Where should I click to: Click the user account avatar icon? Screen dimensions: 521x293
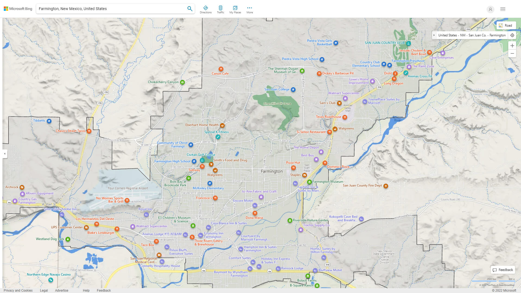click(x=490, y=9)
